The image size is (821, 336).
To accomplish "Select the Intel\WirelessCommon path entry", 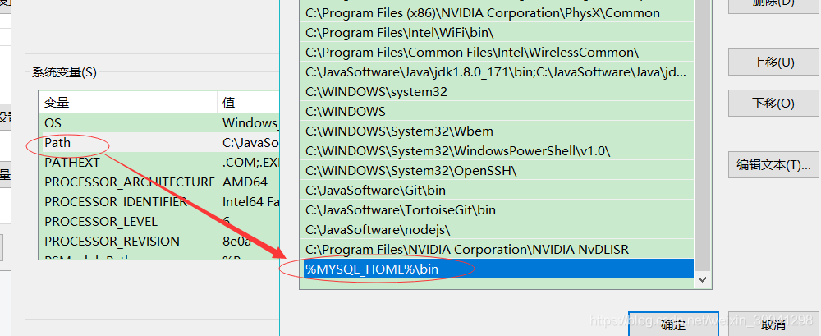I will tap(498, 53).
